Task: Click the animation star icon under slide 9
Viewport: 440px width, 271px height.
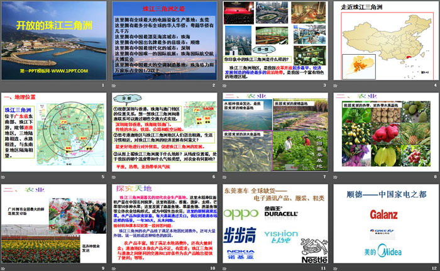Action: point(3,268)
